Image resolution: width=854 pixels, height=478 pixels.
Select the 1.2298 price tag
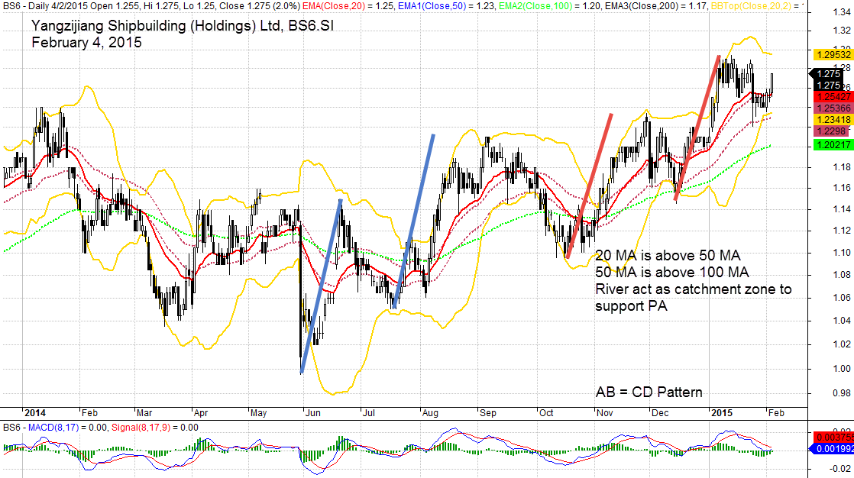click(x=831, y=131)
